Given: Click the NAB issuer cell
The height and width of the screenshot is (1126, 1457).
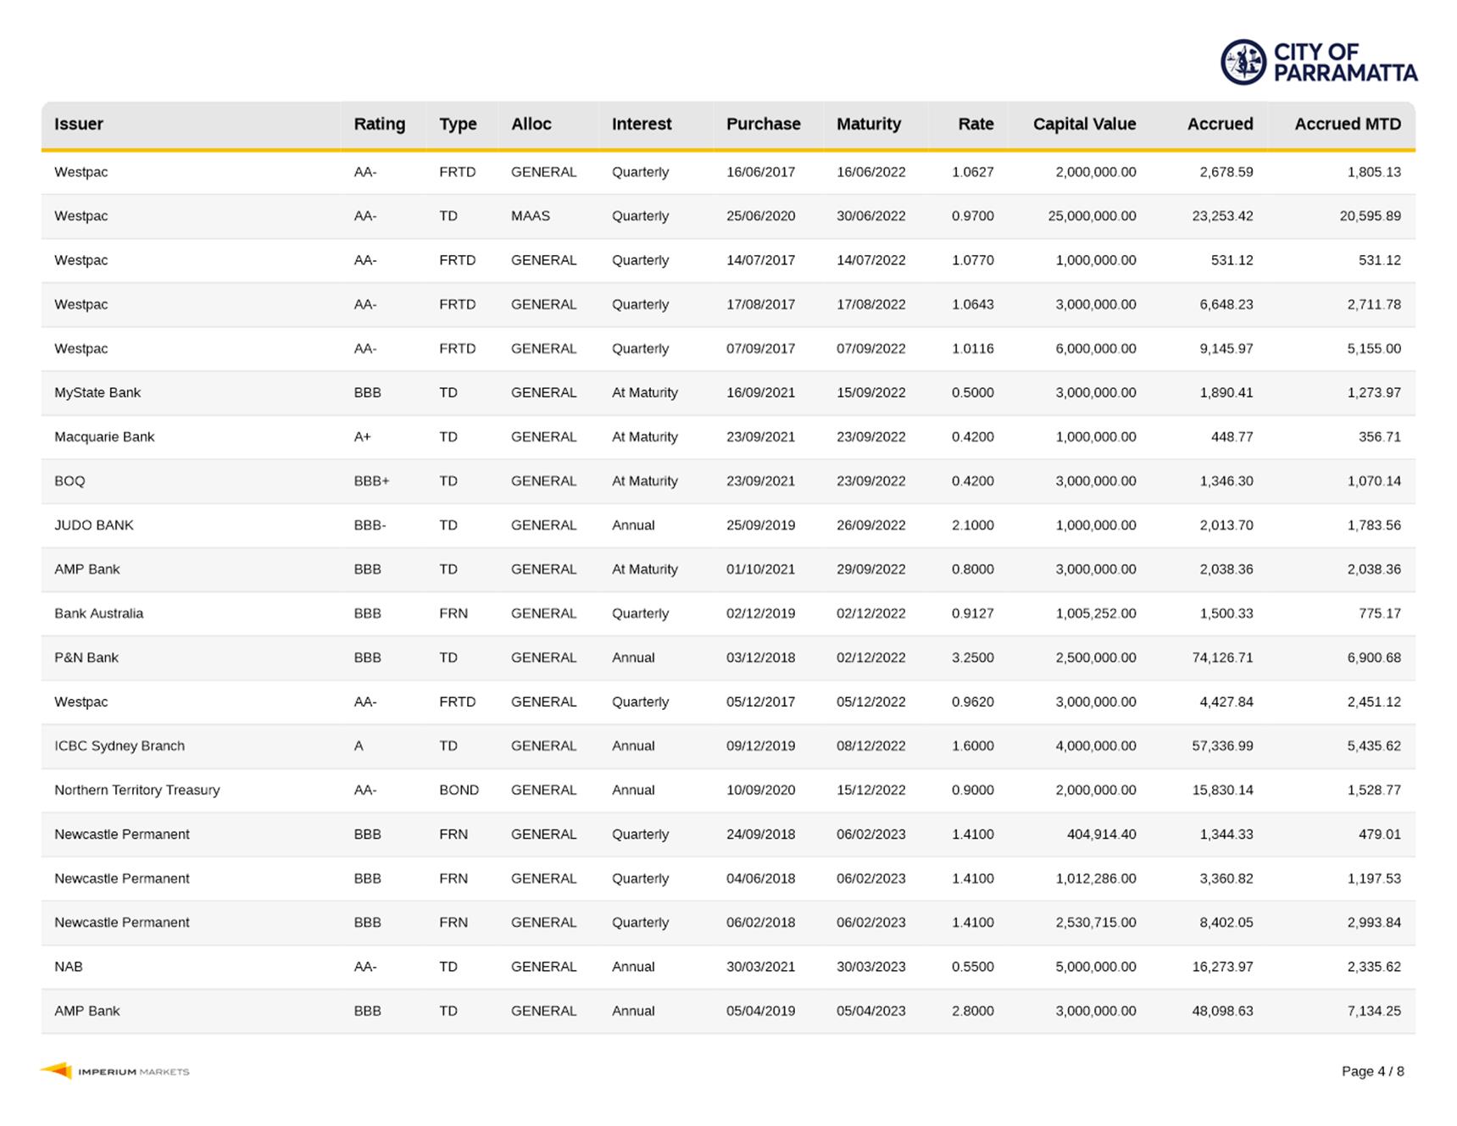Looking at the screenshot, I should (69, 967).
